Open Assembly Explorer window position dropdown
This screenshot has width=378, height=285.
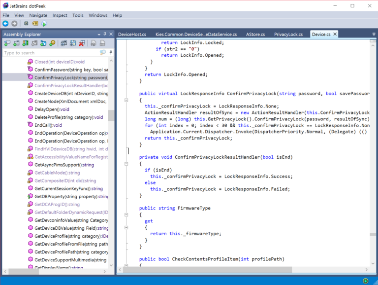click(x=98, y=34)
